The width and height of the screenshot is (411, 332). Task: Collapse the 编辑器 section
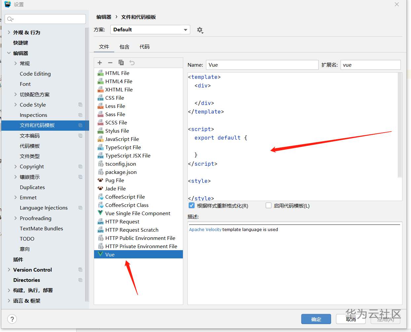coord(9,53)
